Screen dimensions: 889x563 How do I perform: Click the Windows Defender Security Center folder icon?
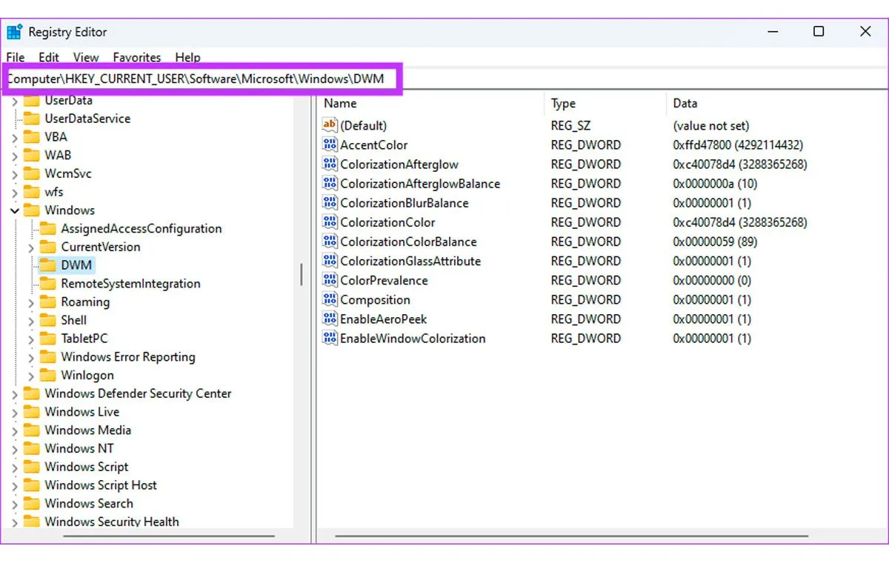(x=32, y=394)
